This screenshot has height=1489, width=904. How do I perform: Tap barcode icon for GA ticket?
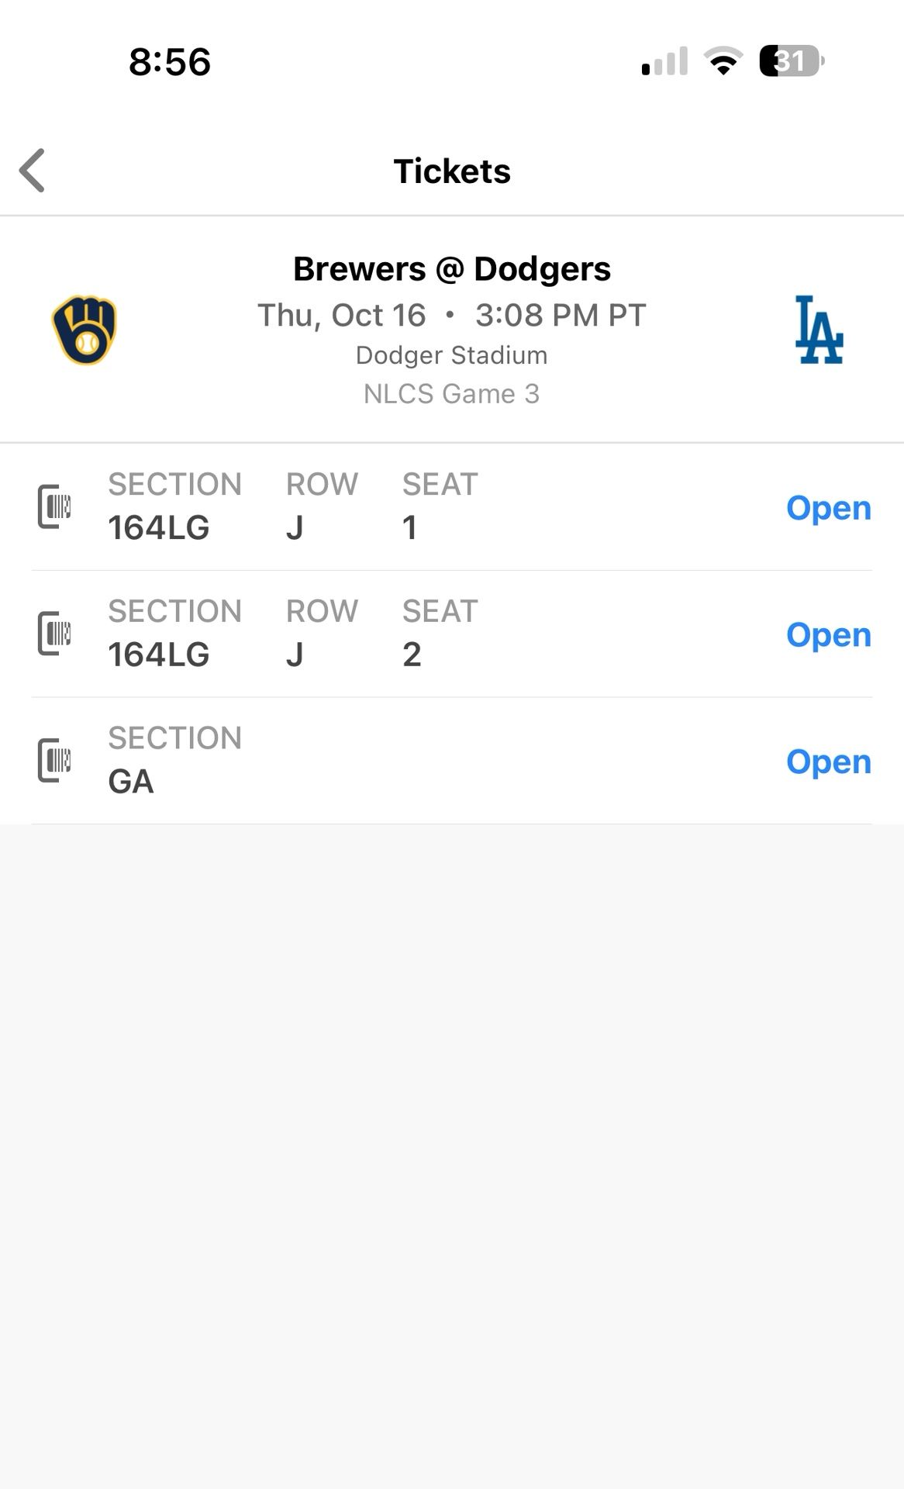tap(54, 761)
